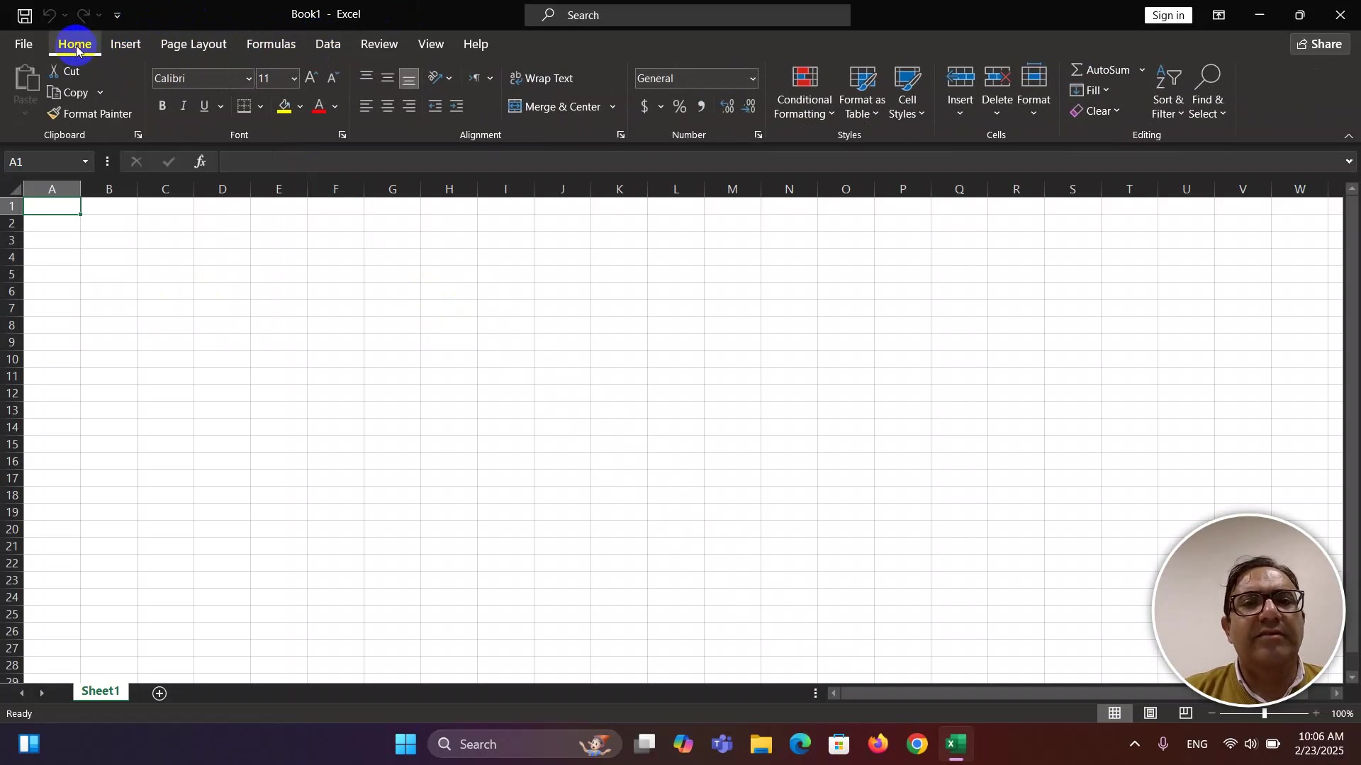Screen dimensions: 1361x765
Task: Click the Percent Style icon
Action: pyautogui.click(x=679, y=107)
